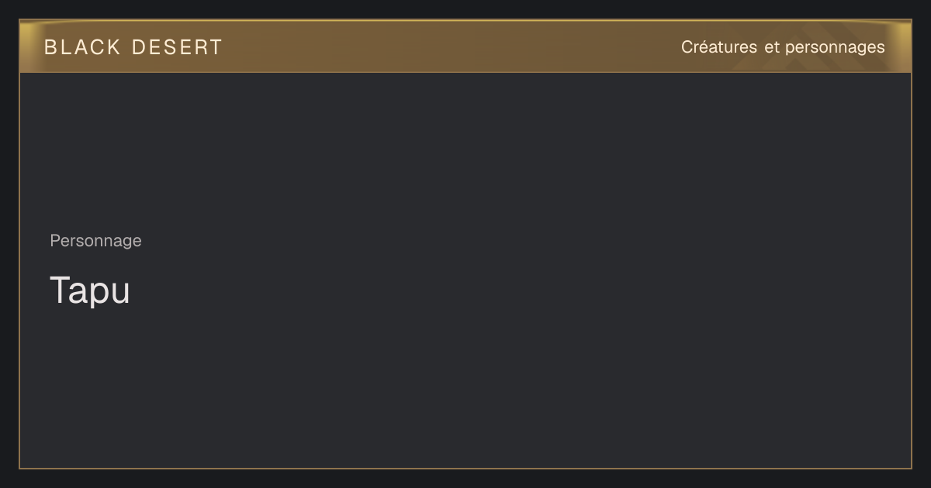The image size is (931, 488).
Task: Click the word DESERT in the title
Action: point(177,47)
